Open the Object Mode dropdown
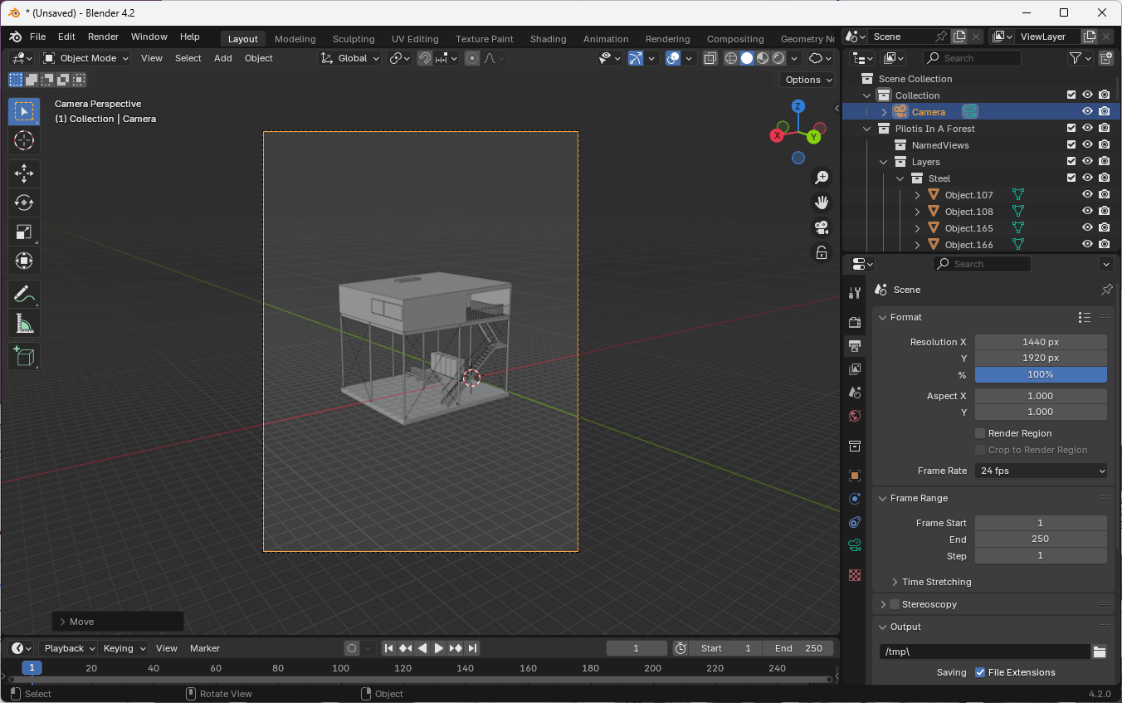The image size is (1122, 703). pyautogui.click(x=86, y=58)
